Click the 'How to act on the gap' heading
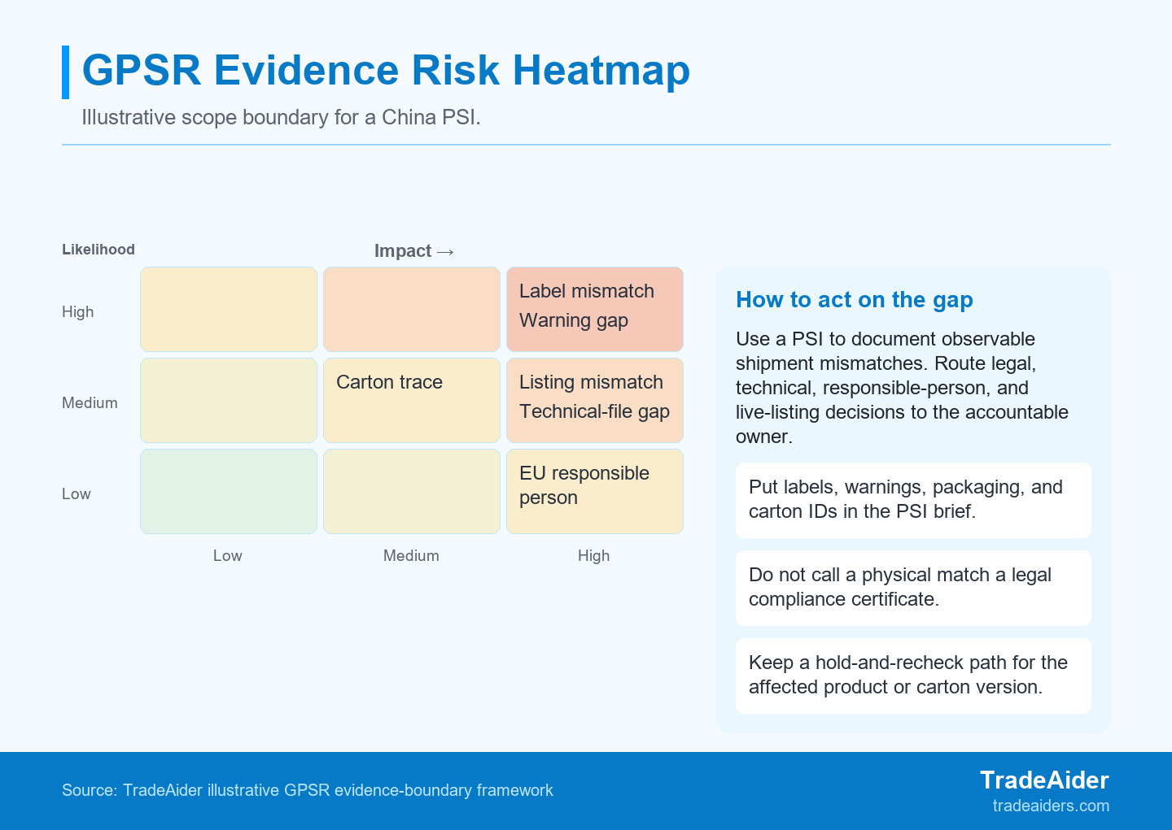The height and width of the screenshot is (830, 1172). [x=855, y=300]
